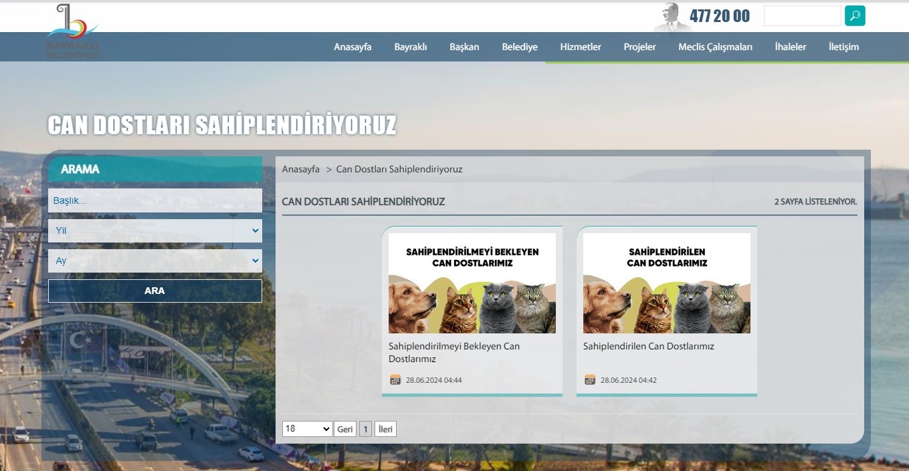This screenshot has height=471, width=909.
Task: Open the İletişim menu item
Action: [x=843, y=47]
